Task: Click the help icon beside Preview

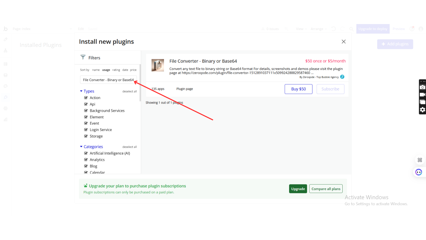Action: point(412,29)
